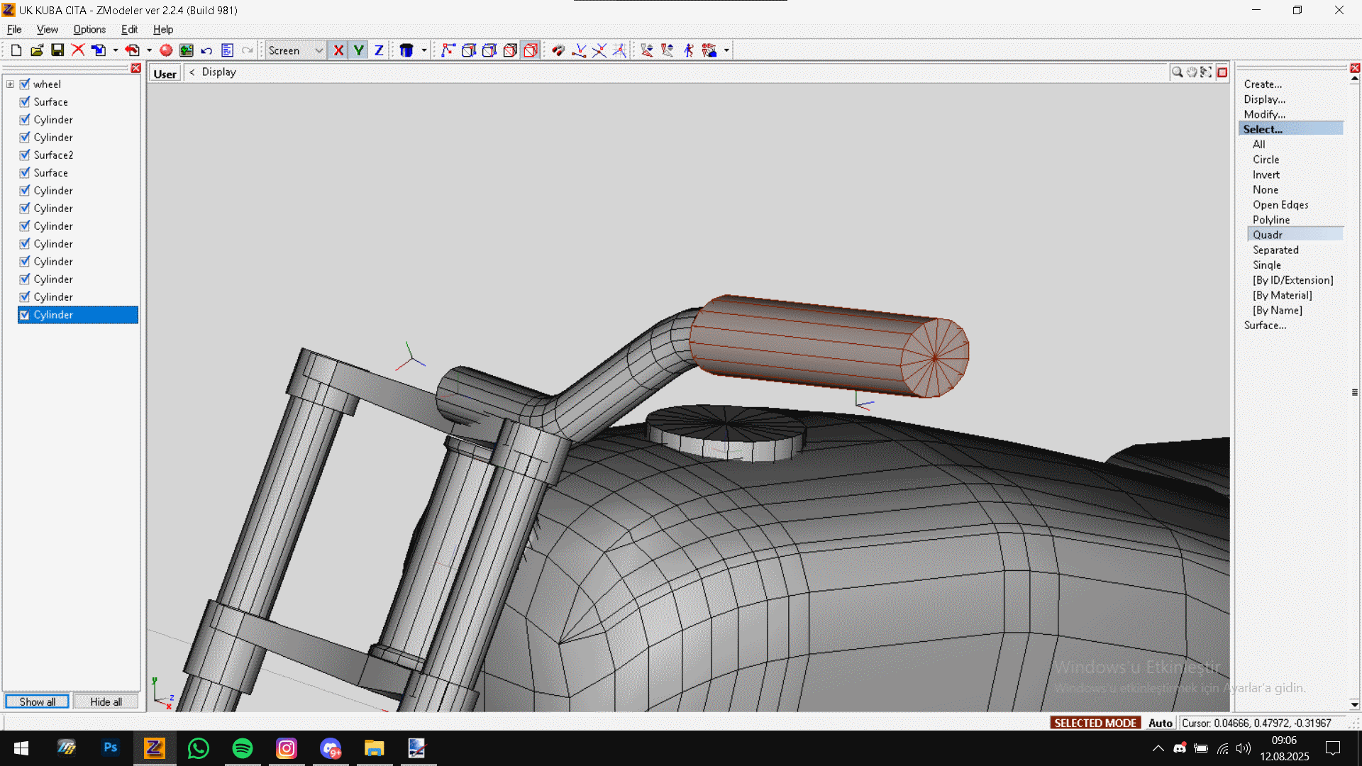Toggle the X axis constraint button
The height and width of the screenshot is (766, 1362).
(338, 50)
